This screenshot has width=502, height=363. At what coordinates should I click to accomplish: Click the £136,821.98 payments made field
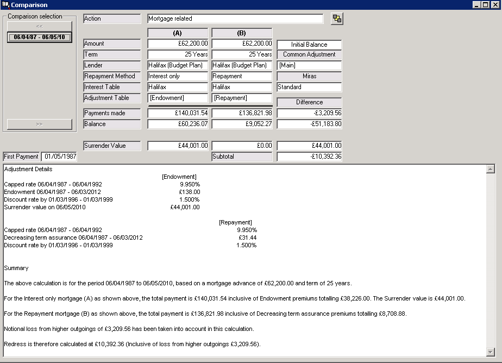tap(242, 113)
